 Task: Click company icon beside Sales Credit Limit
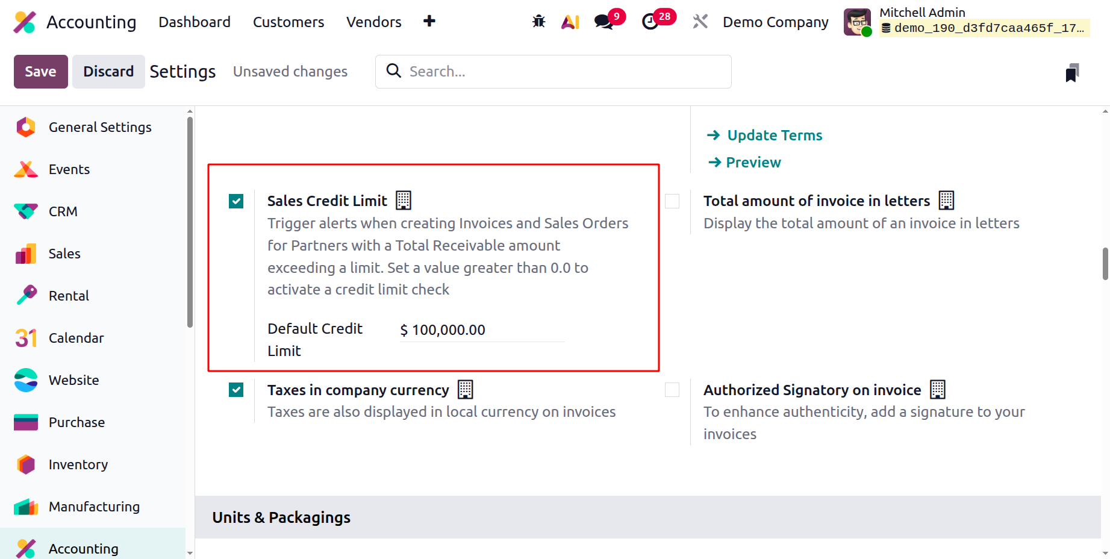click(404, 200)
